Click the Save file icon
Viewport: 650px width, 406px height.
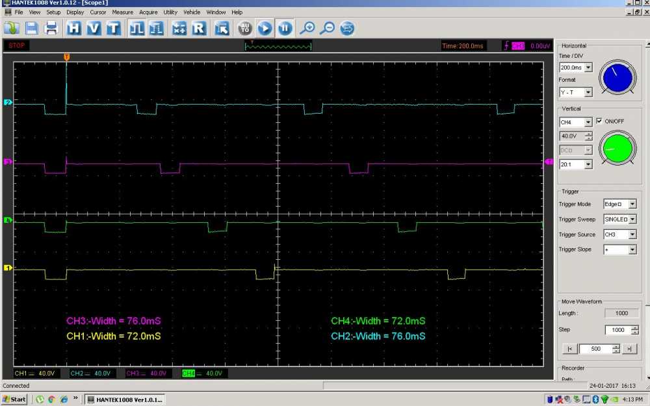click(x=31, y=28)
